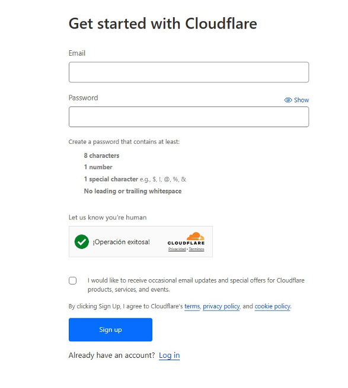Click the eye icon beside Show
This screenshot has height=388, width=348.
(x=288, y=100)
